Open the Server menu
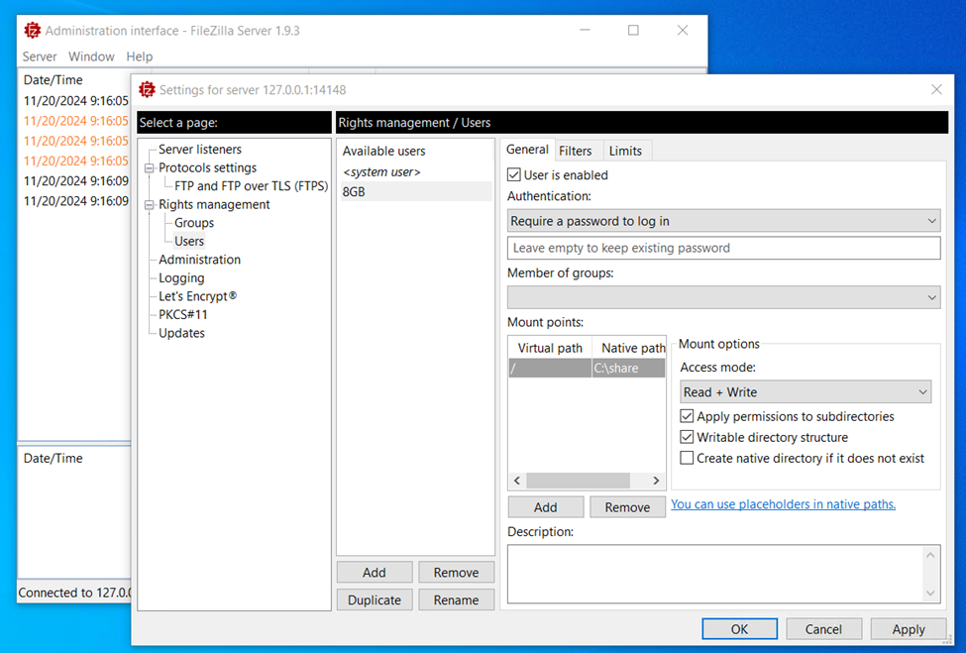966x653 pixels. (x=40, y=56)
